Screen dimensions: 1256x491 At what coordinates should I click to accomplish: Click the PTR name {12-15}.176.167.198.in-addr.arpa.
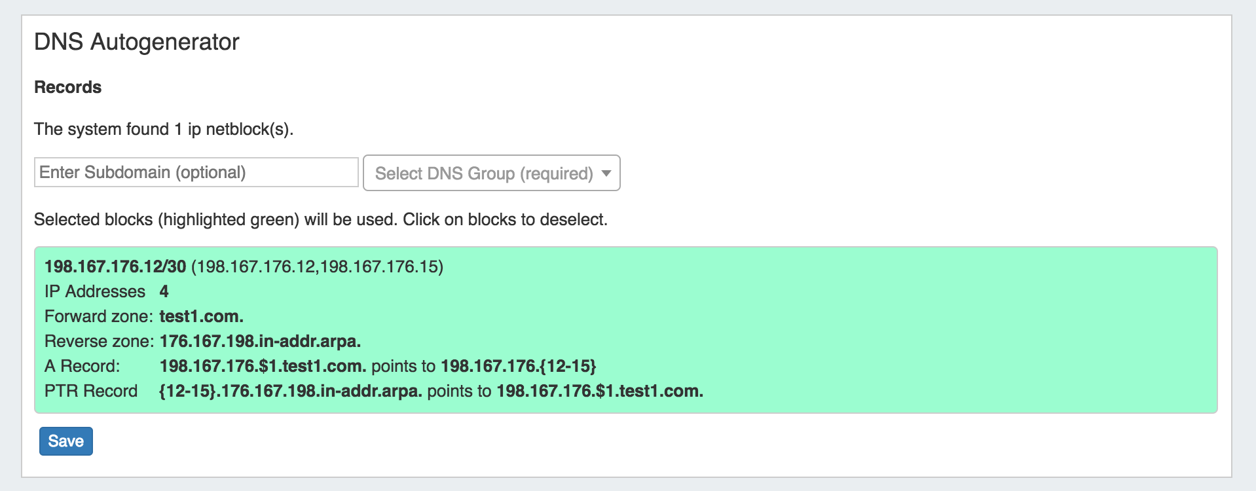coord(290,391)
